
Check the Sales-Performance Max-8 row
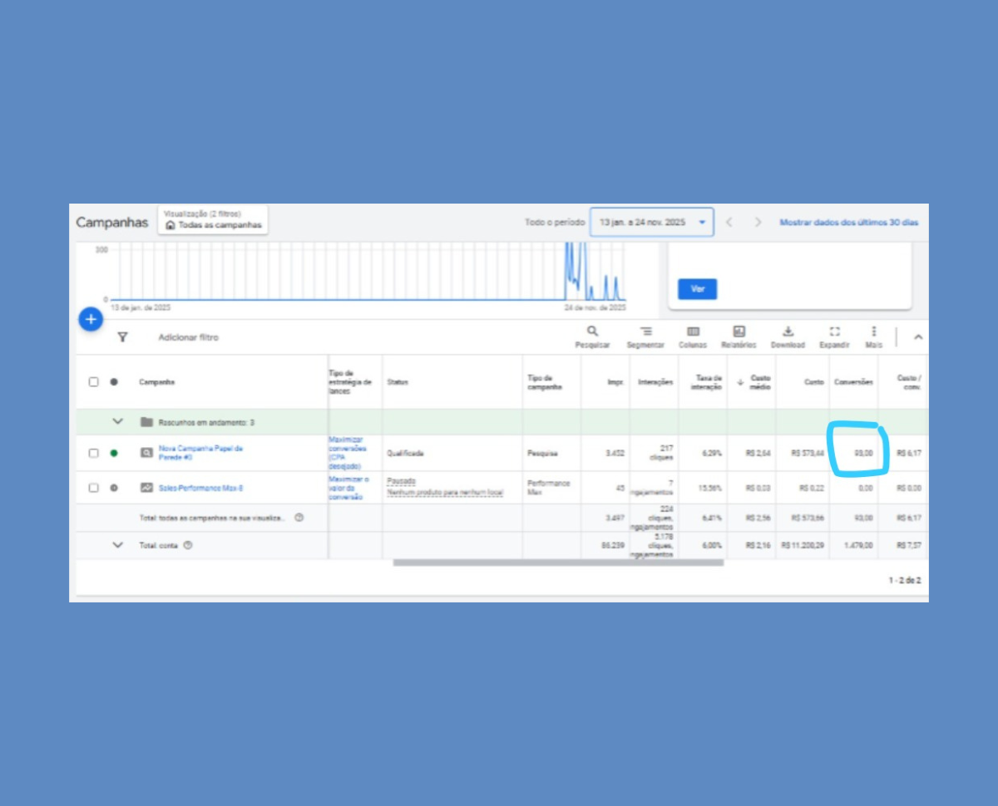click(x=94, y=488)
